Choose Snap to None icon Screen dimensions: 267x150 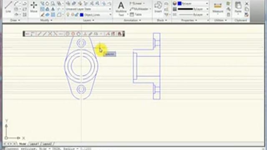(113, 34)
